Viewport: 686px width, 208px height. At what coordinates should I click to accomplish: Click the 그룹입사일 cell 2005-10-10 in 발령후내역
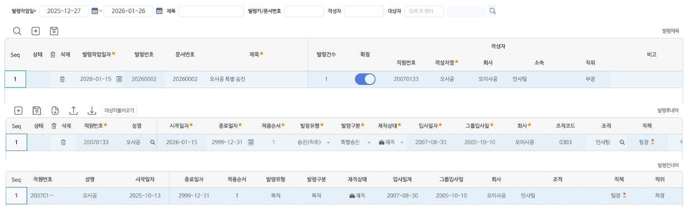[x=480, y=143]
